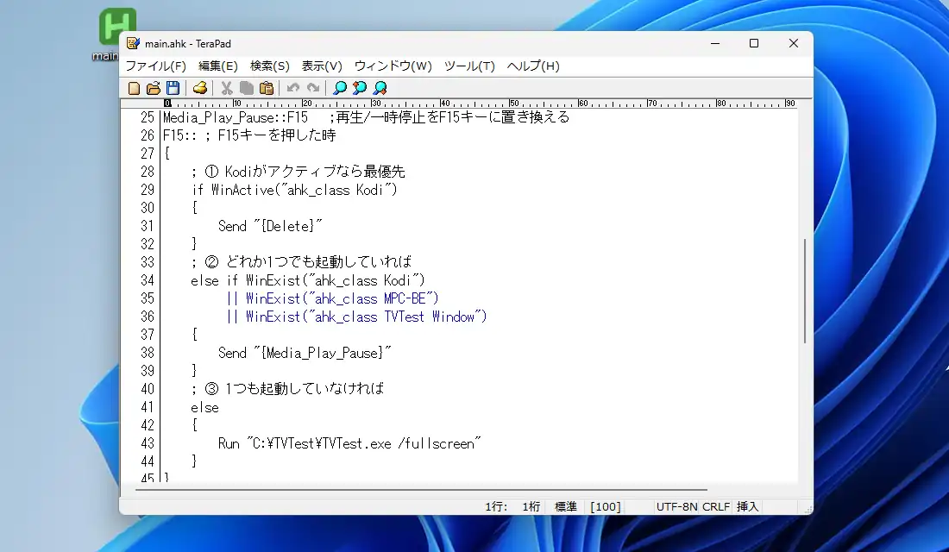Click the Open folder toolbar icon
The image size is (949, 552).
[154, 88]
